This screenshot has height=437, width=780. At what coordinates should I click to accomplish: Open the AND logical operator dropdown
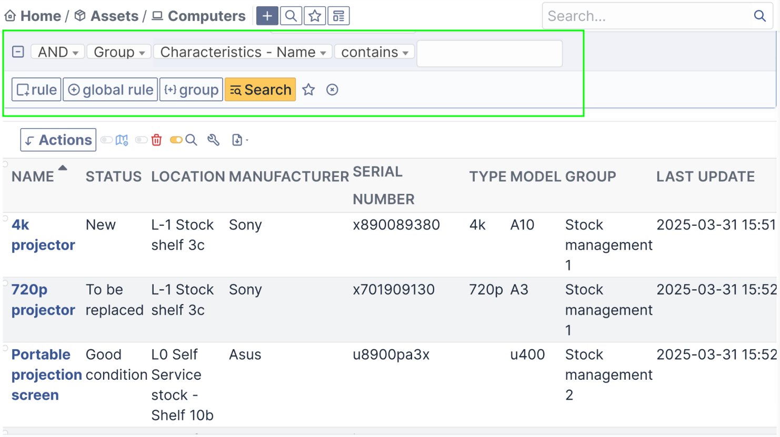pos(57,51)
